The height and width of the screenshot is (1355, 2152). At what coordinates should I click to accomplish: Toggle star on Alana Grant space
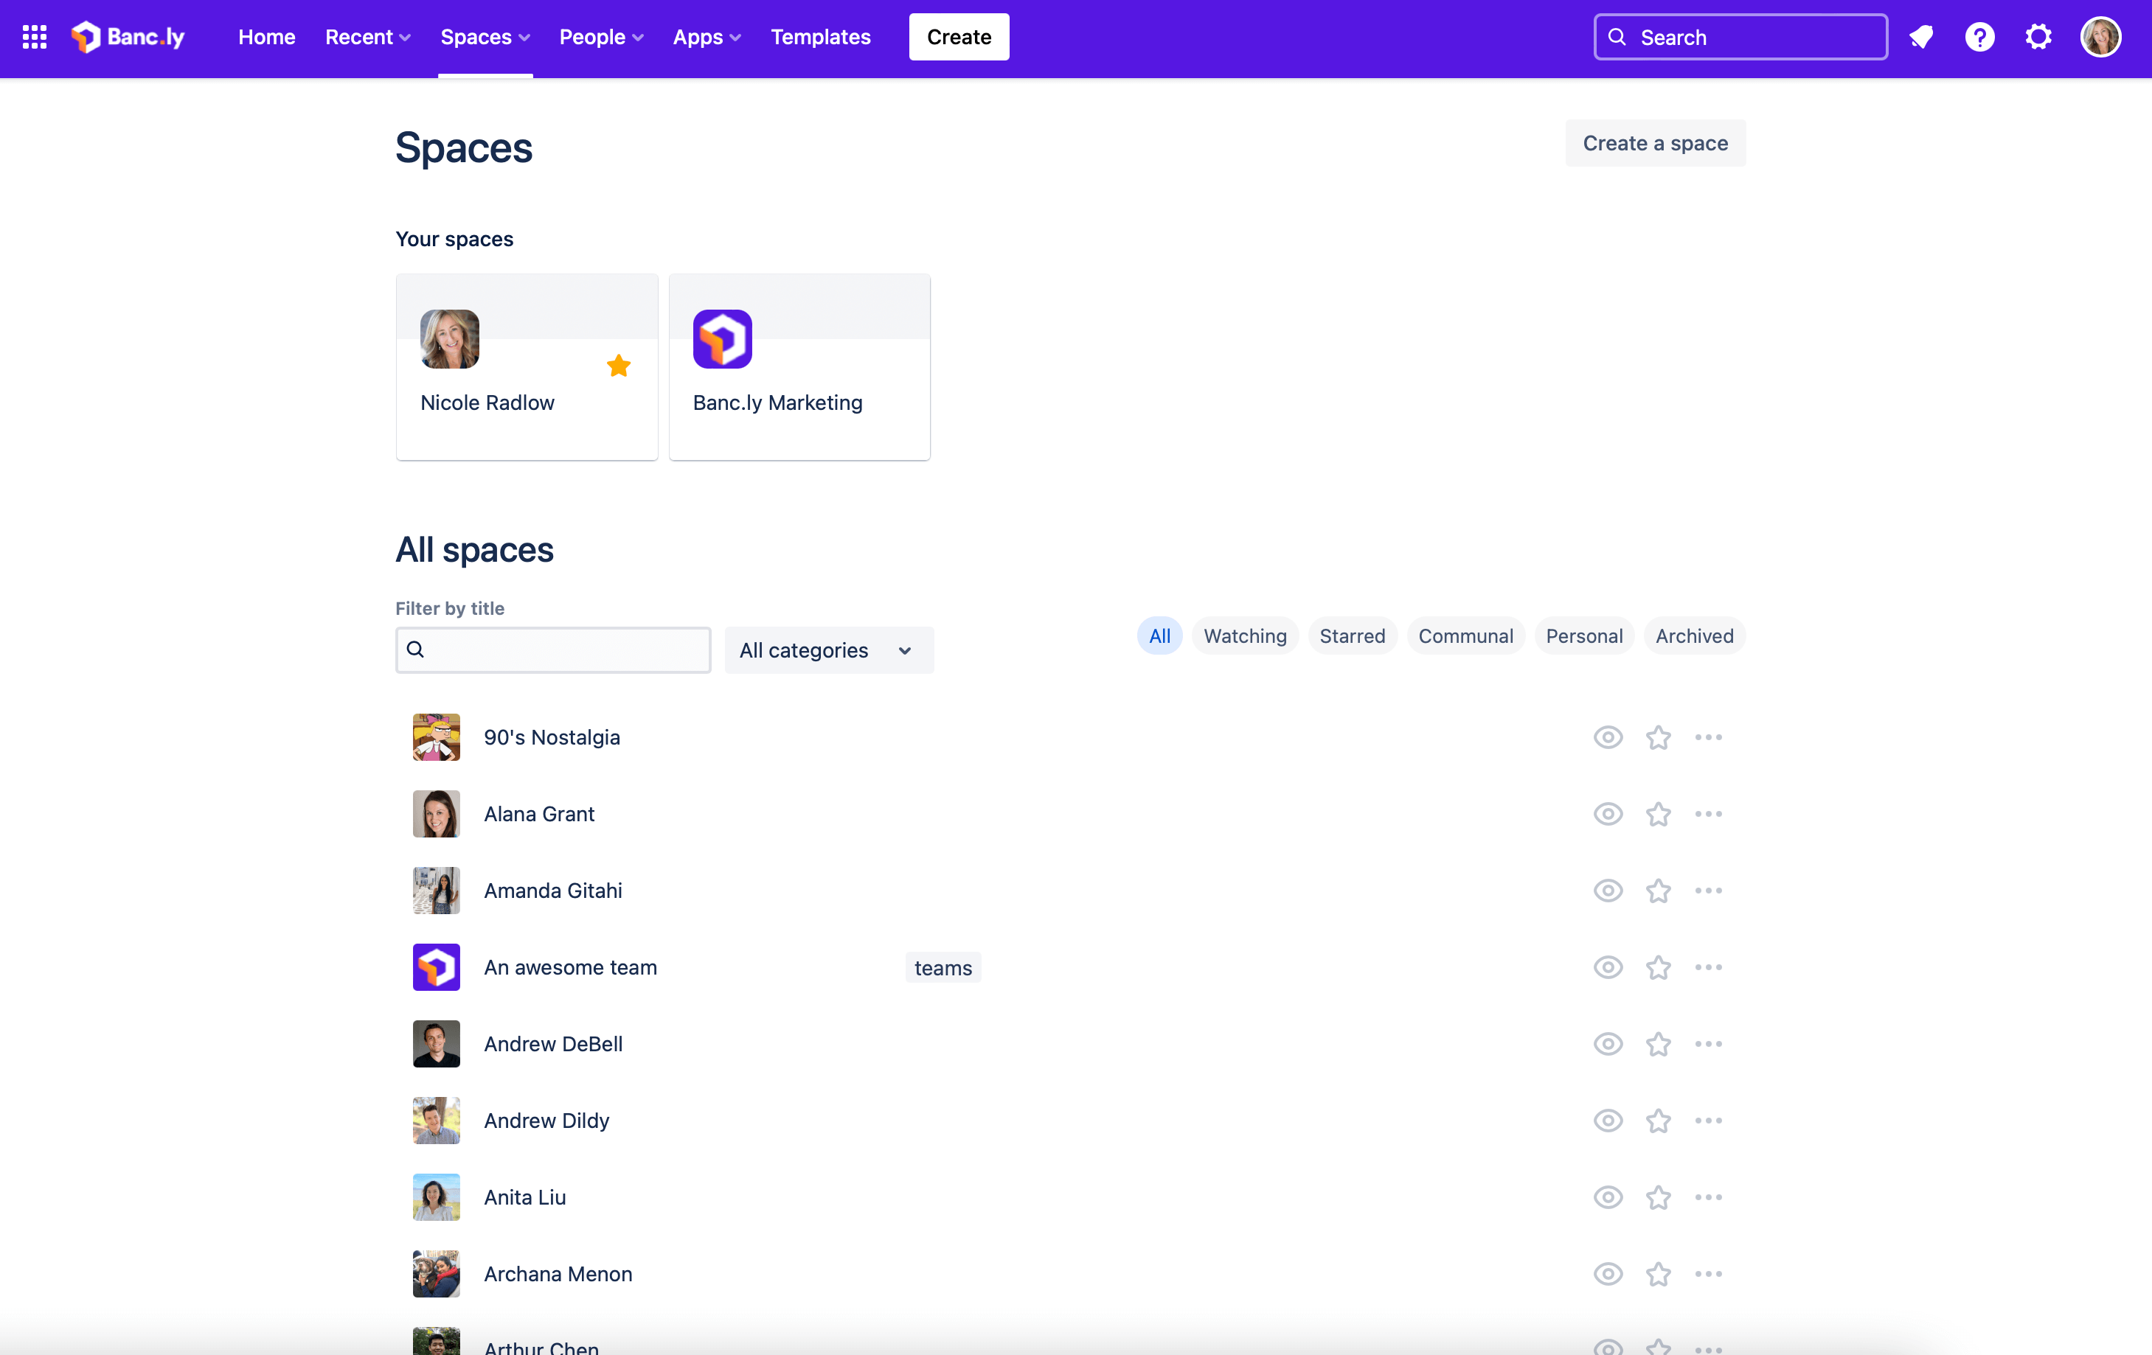click(x=1657, y=813)
